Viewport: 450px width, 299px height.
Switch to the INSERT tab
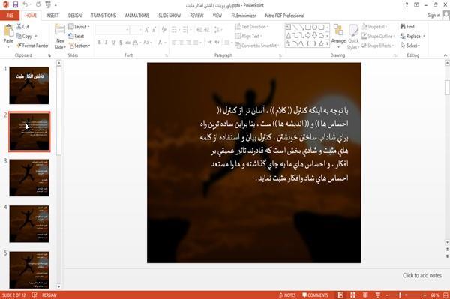(x=52, y=16)
